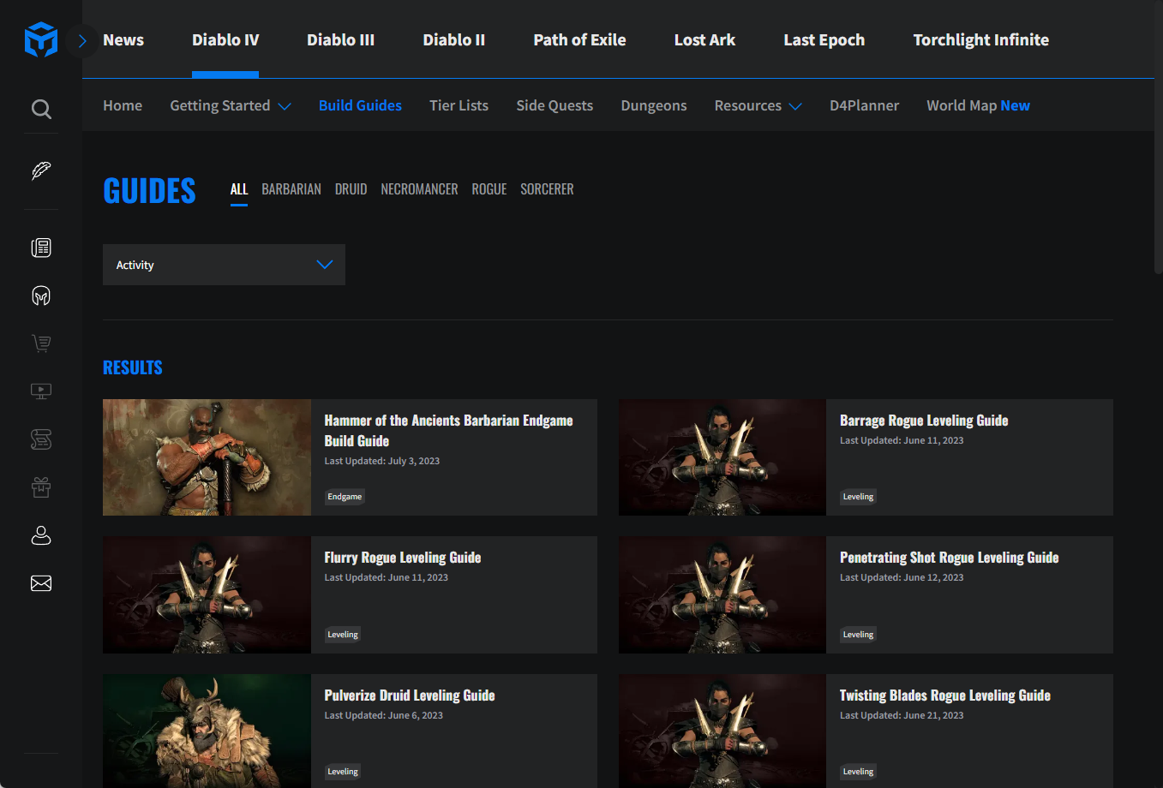
Task: Open the Activity filter dropdown
Action: pos(224,265)
